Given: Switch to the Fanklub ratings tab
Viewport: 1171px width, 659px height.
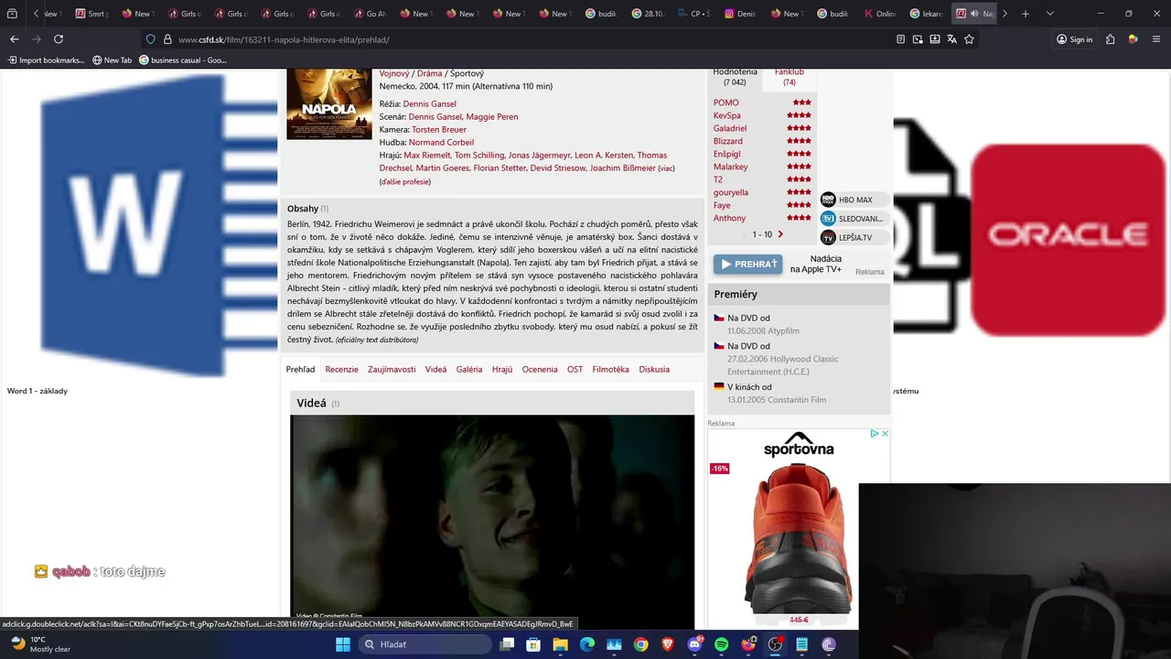Looking at the screenshot, I should tap(790, 77).
